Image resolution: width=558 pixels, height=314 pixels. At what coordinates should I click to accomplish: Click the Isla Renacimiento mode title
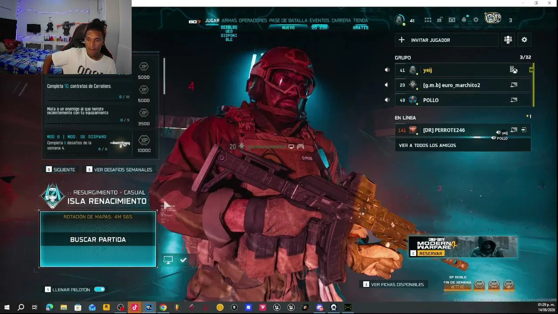coord(107,201)
